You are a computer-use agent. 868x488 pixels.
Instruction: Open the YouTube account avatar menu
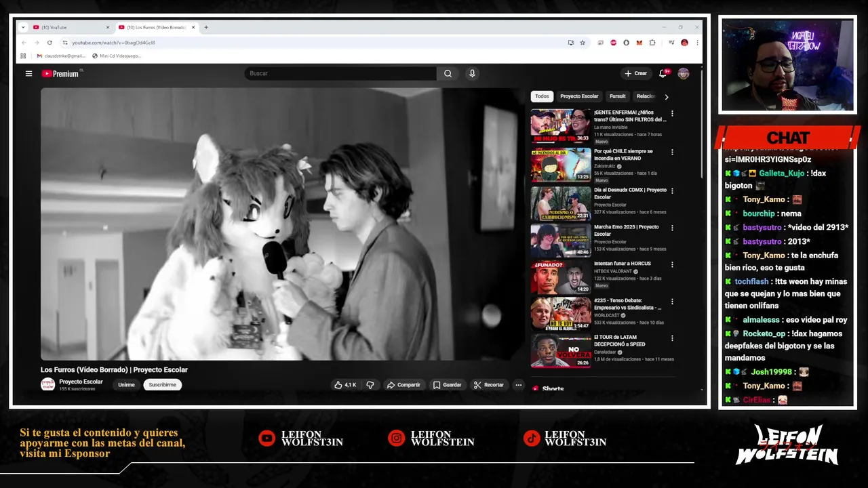click(683, 73)
